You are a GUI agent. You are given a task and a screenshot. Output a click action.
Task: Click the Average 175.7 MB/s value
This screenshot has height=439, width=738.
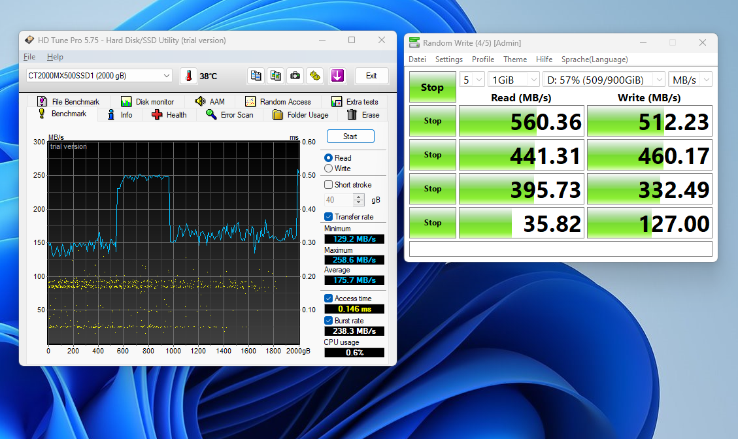click(354, 280)
